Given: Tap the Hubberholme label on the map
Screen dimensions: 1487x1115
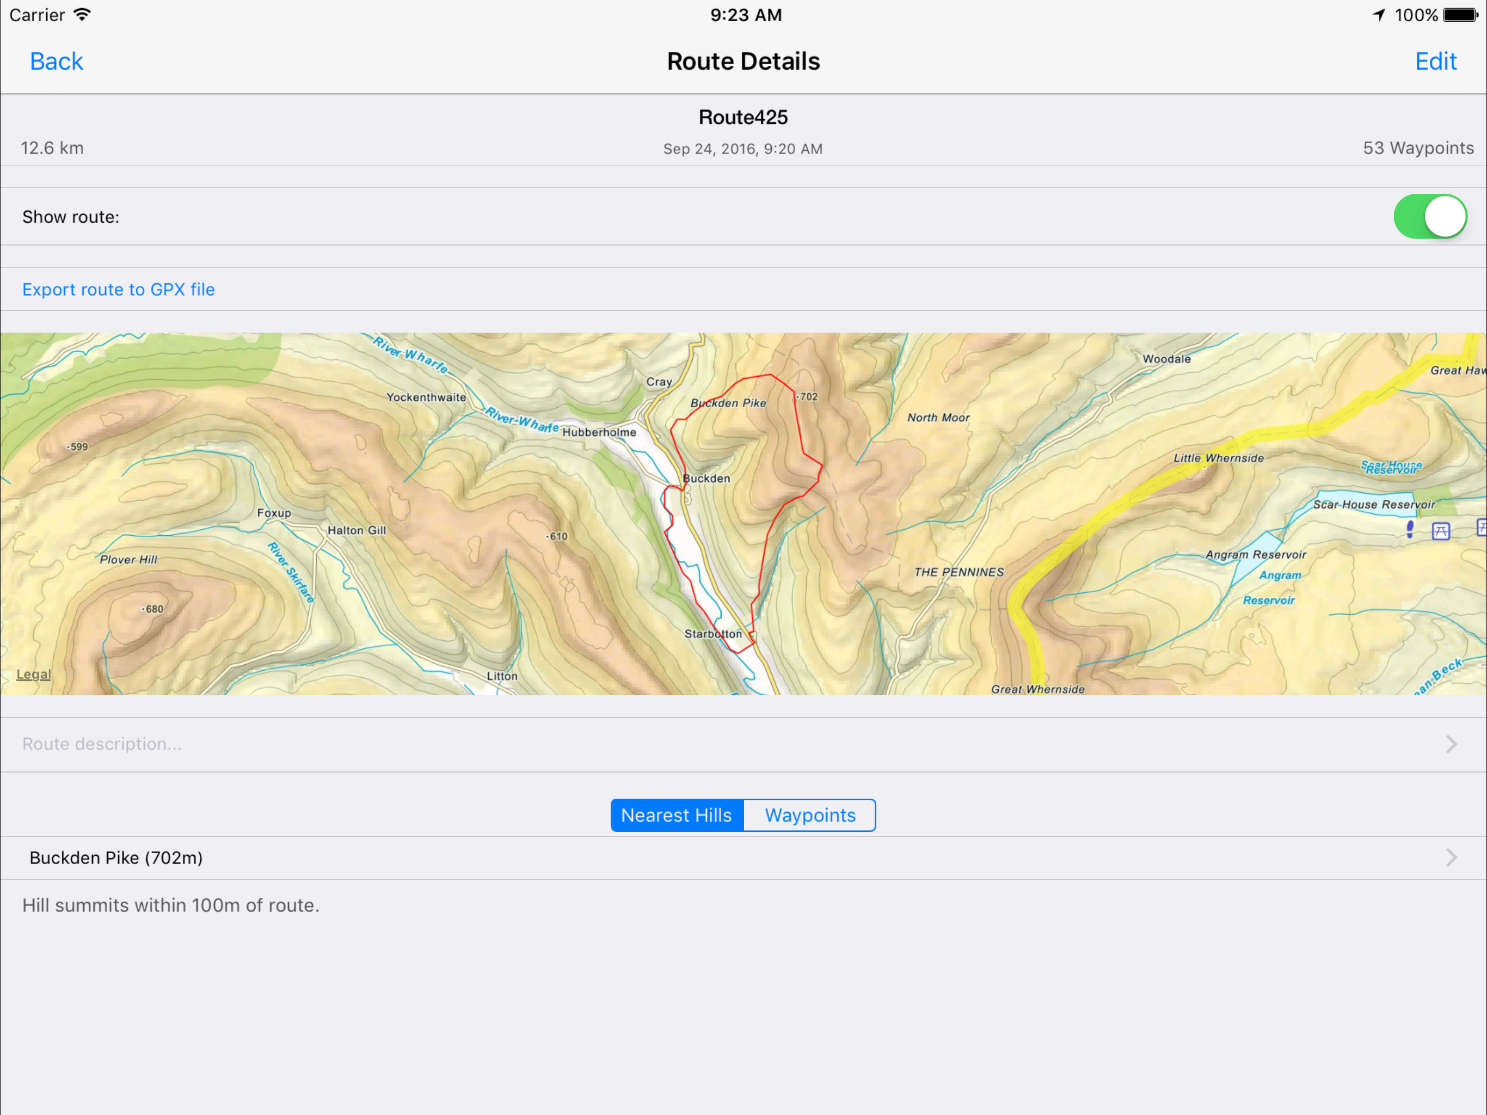Looking at the screenshot, I should (599, 432).
